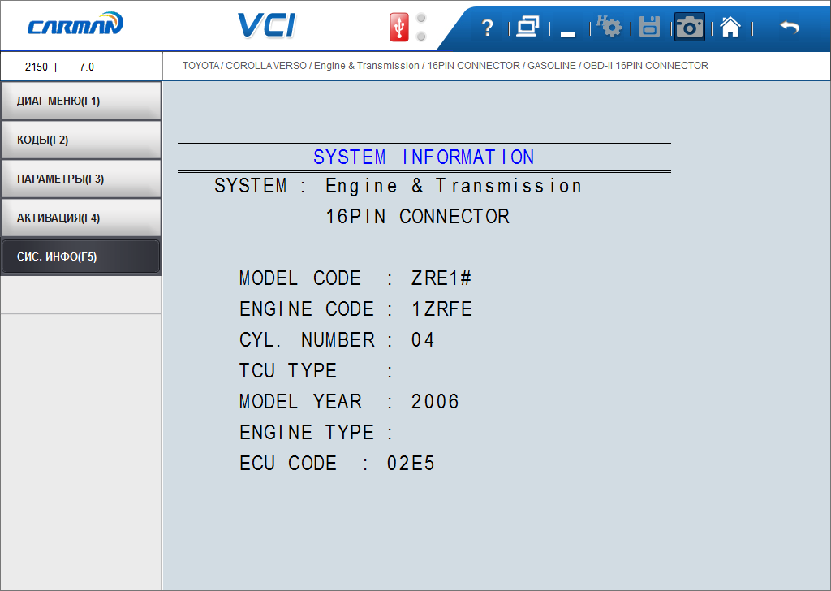Screen dimensions: 831x591
Task: Click the 2150 number in the info bar
Action: tap(36, 67)
